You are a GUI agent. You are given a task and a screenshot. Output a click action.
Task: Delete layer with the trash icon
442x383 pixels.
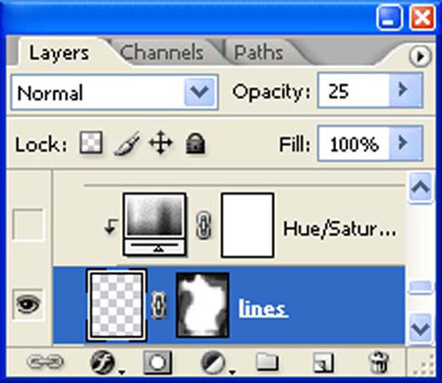point(378,362)
